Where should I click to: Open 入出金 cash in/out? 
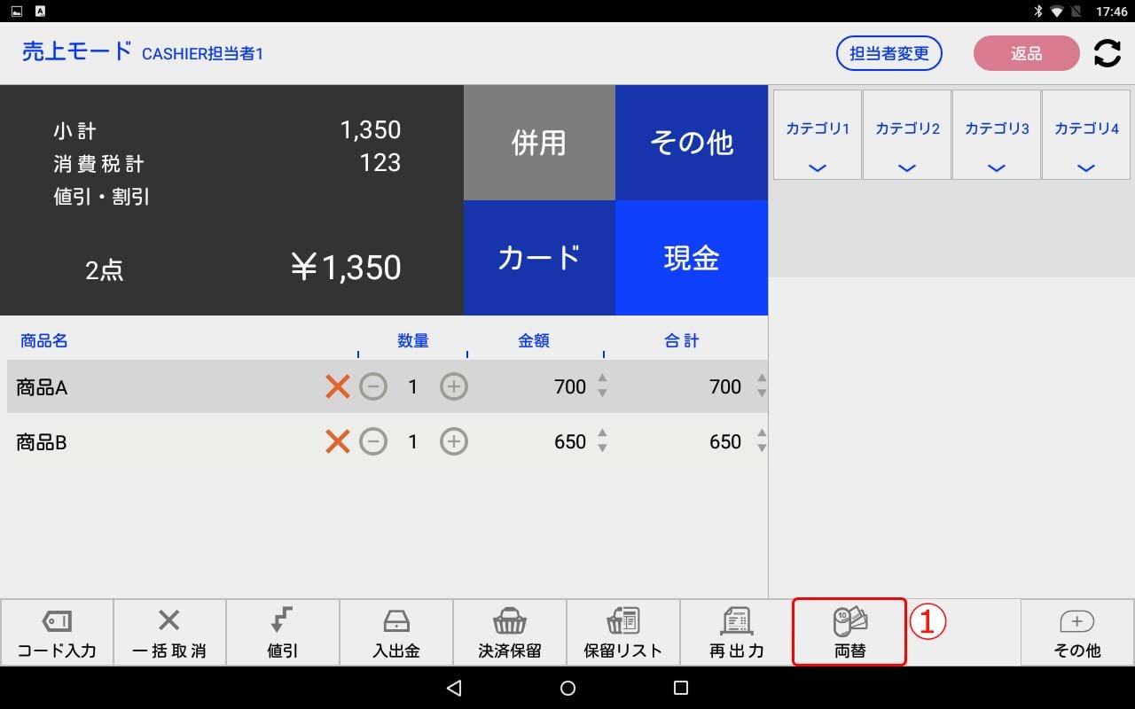point(396,633)
